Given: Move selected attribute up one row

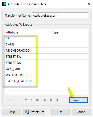Looking at the screenshot, I should coord(20,100).
